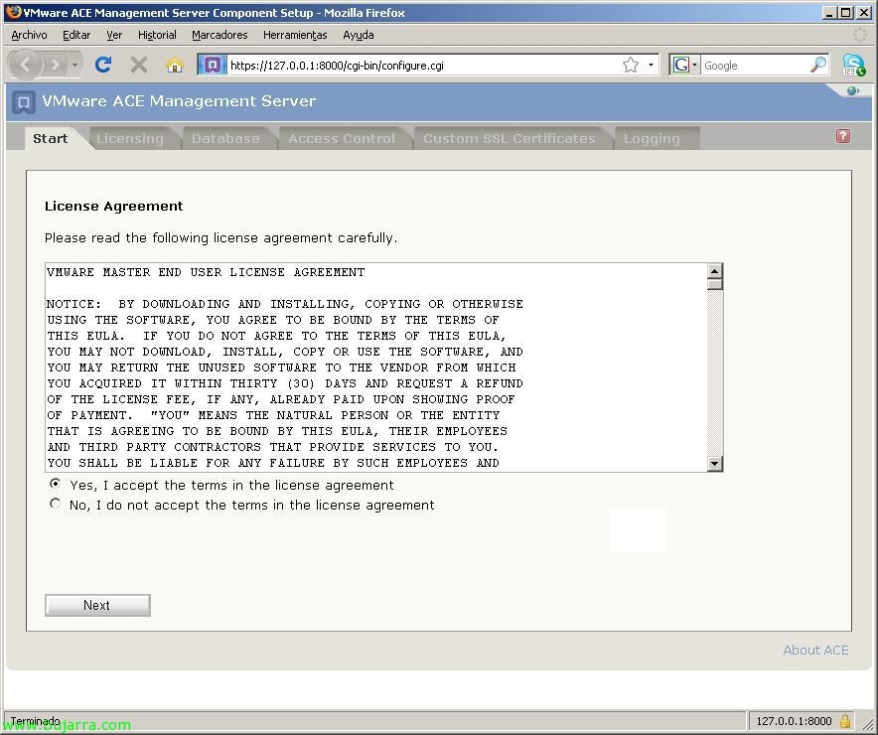
Task: Click the Google search engine icon
Action: pos(680,65)
